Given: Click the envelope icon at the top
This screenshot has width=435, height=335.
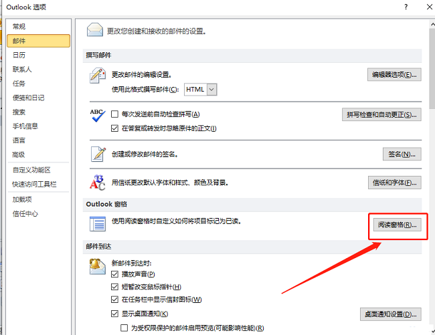Looking at the screenshot, I should 95,30.
